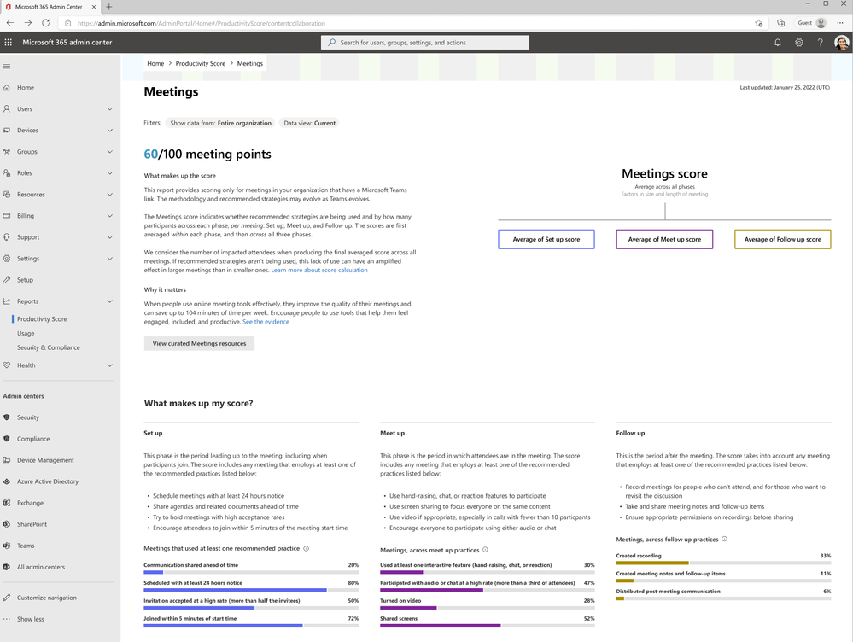Click the Billing card icon
853x642 pixels.
(7, 215)
